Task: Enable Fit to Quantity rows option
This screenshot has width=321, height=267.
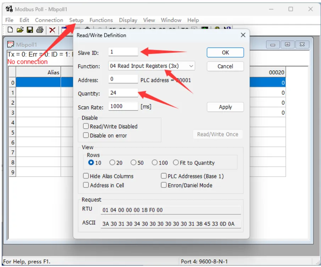Action: pyautogui.click(x=176, y=162)
